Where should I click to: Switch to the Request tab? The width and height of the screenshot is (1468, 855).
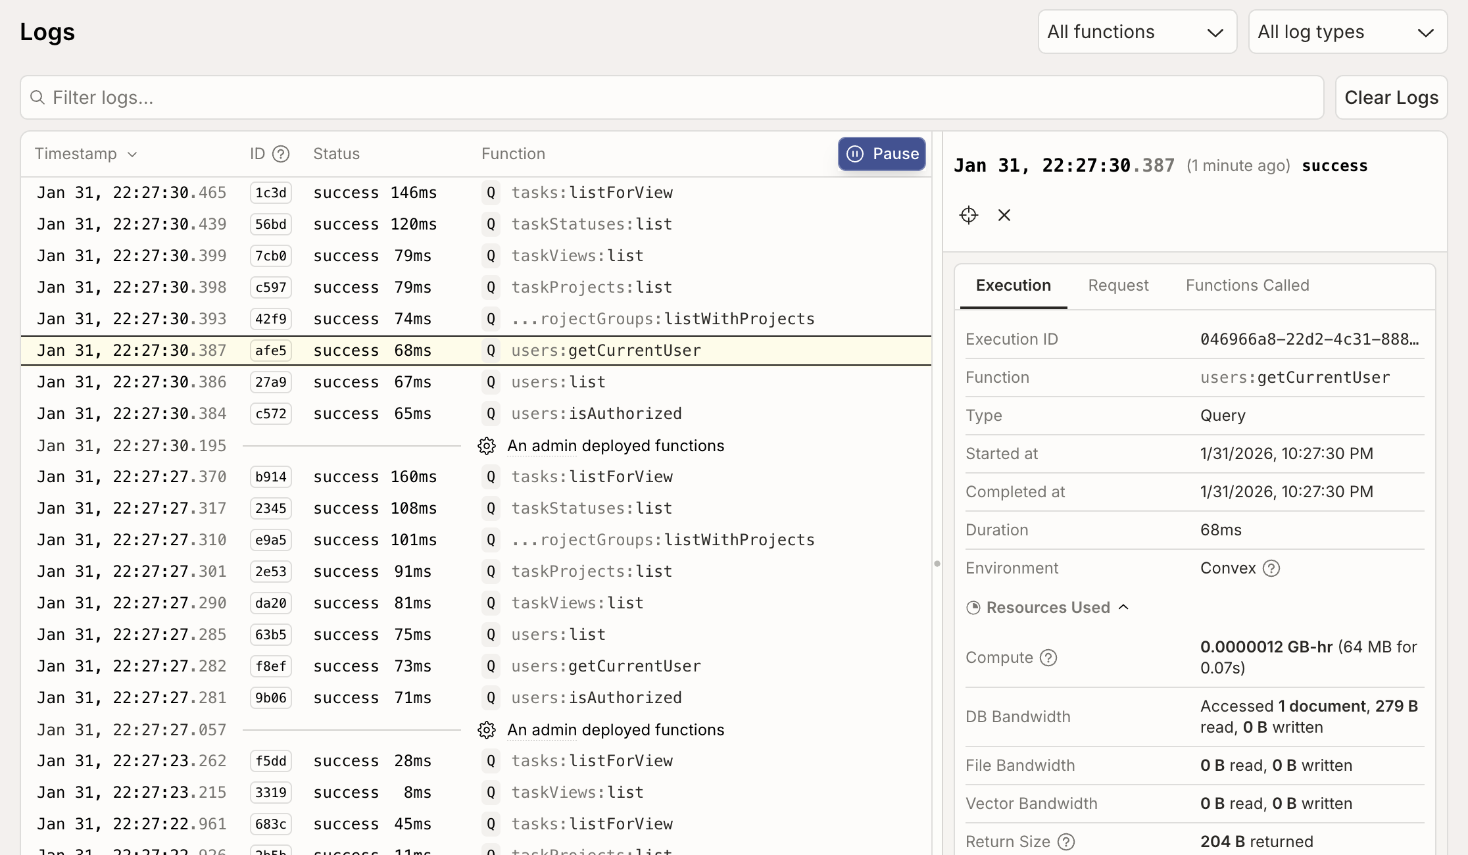pos(1118,285)
